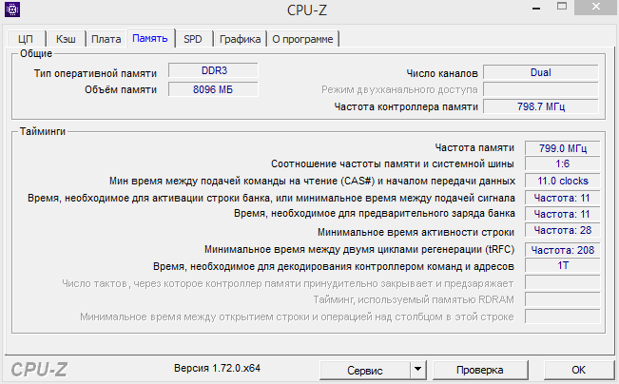Image resolution: width=619 pixels, height=384 pixels.
Task: Click the OK button
Action: pos(578,370)
